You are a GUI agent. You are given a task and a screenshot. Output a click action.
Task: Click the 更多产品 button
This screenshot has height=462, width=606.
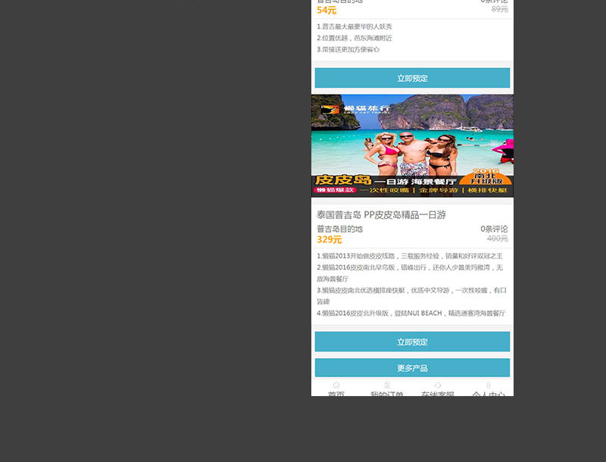click(x=412, y=368)
